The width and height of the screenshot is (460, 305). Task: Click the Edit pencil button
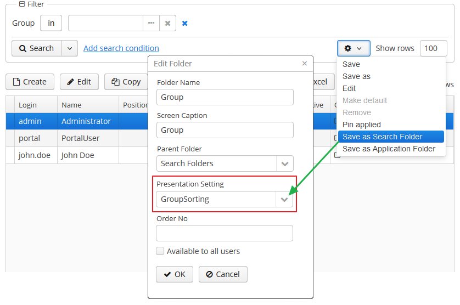coord(79,82)
